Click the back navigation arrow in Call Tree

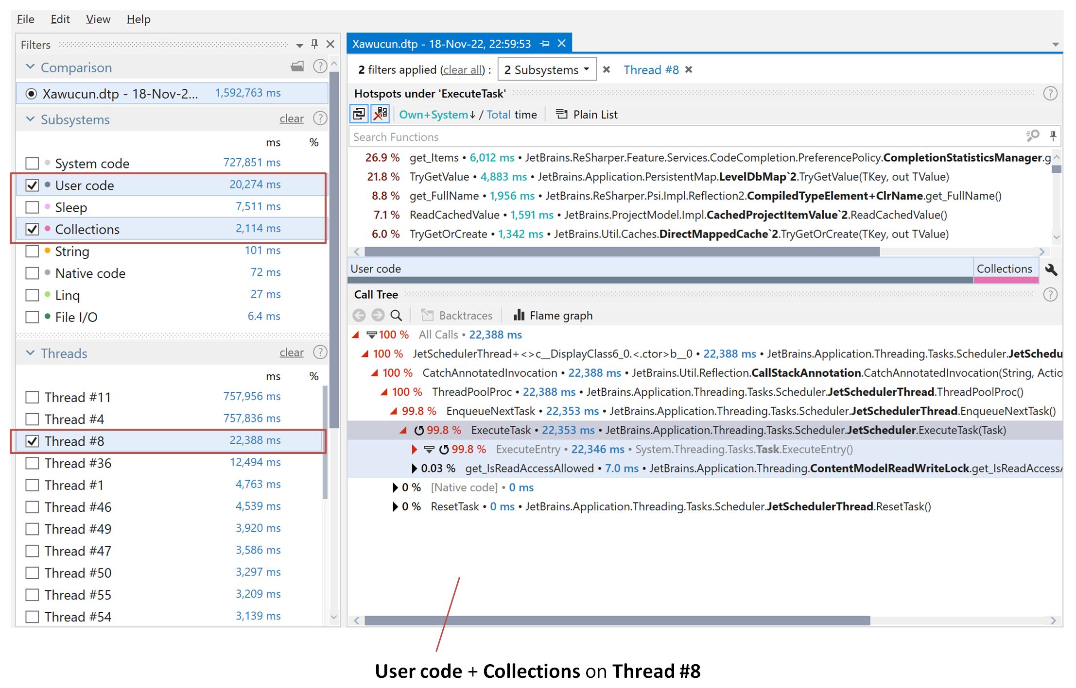click(x=359, y=315)
